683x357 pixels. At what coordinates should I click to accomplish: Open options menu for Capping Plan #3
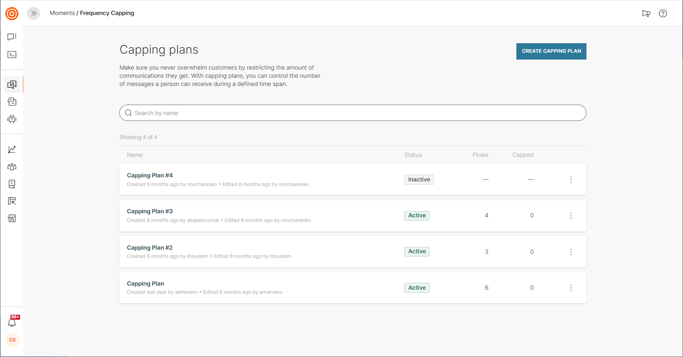coord(571,216)
